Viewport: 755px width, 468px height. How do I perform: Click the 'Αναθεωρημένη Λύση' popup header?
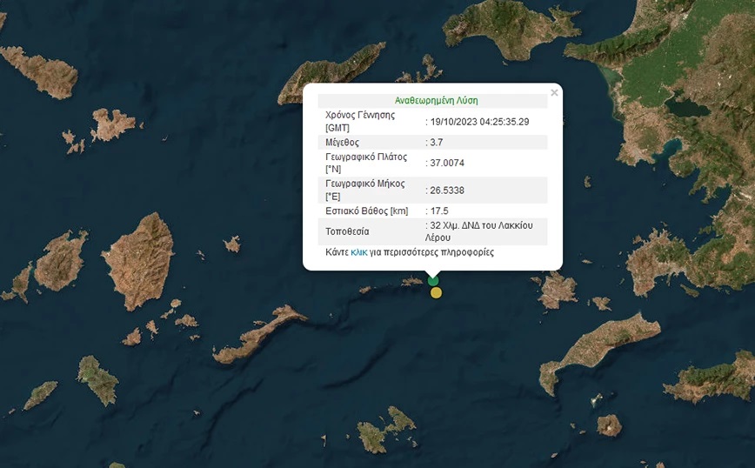tap(436, 100)
